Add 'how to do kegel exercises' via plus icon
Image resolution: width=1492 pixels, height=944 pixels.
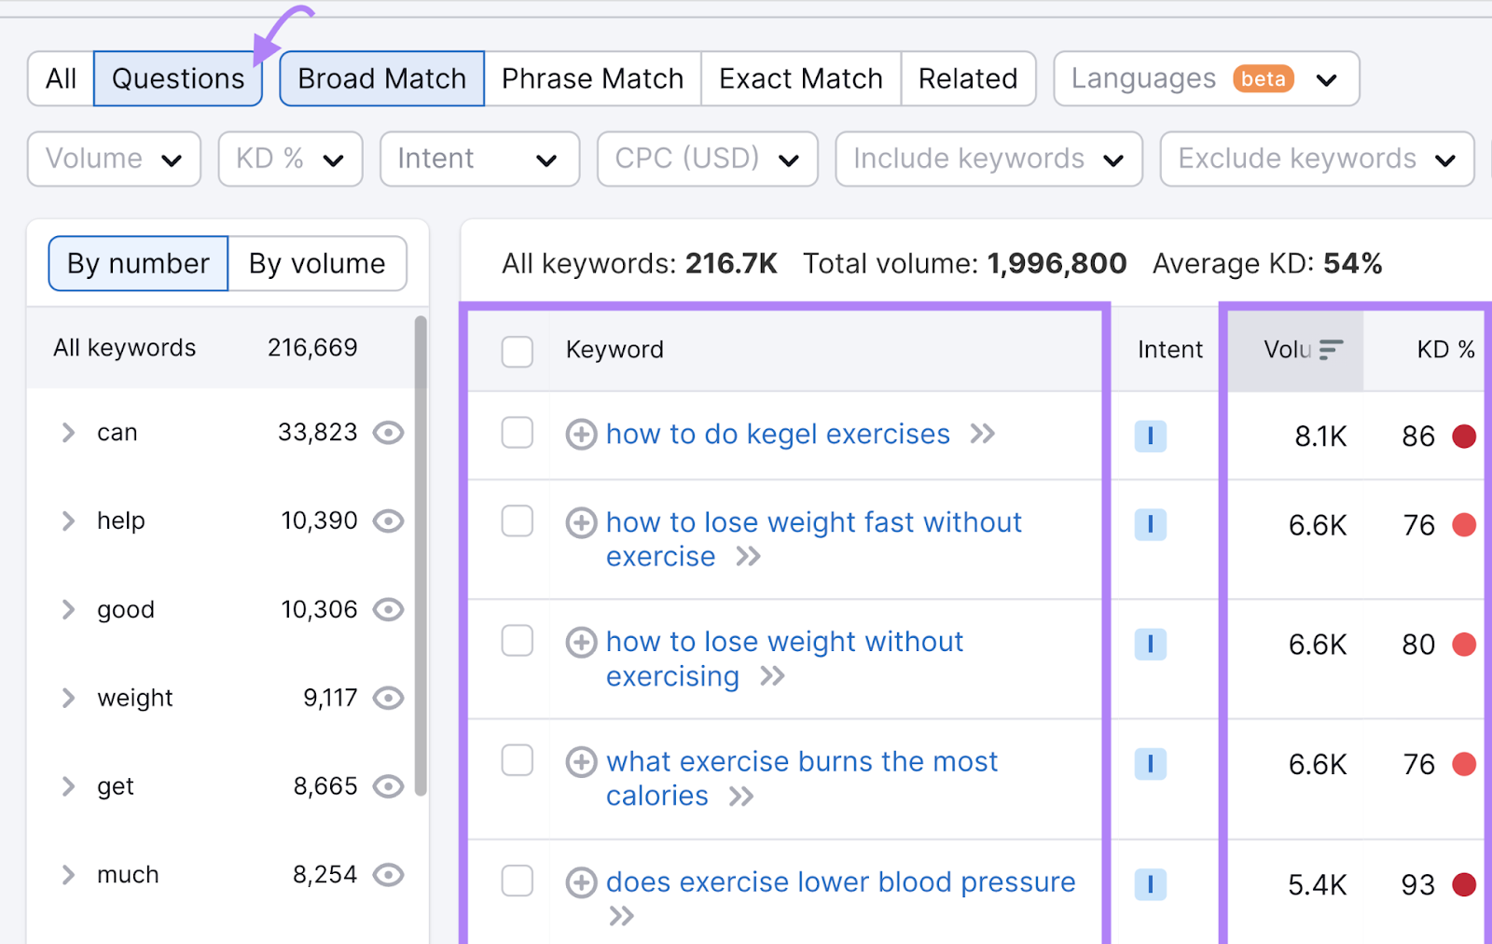click(x=580, y=434)
